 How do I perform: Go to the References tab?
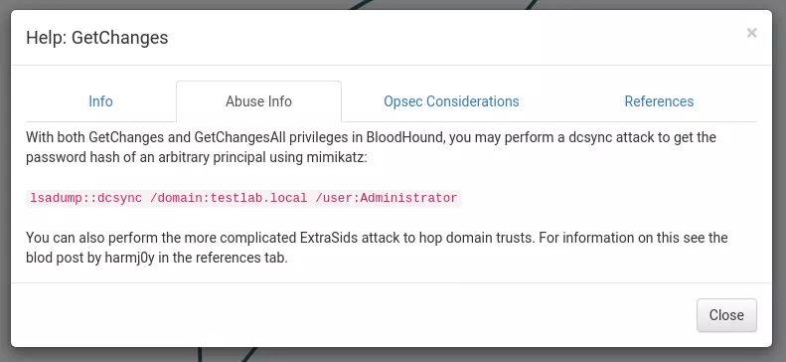pos(659,101)
